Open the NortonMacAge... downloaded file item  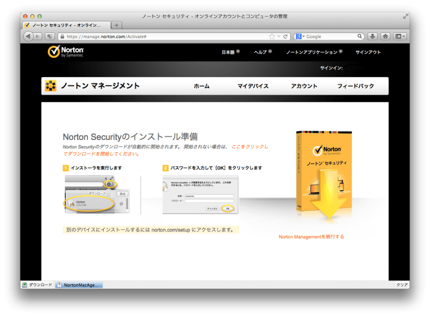tap(79, 285)
